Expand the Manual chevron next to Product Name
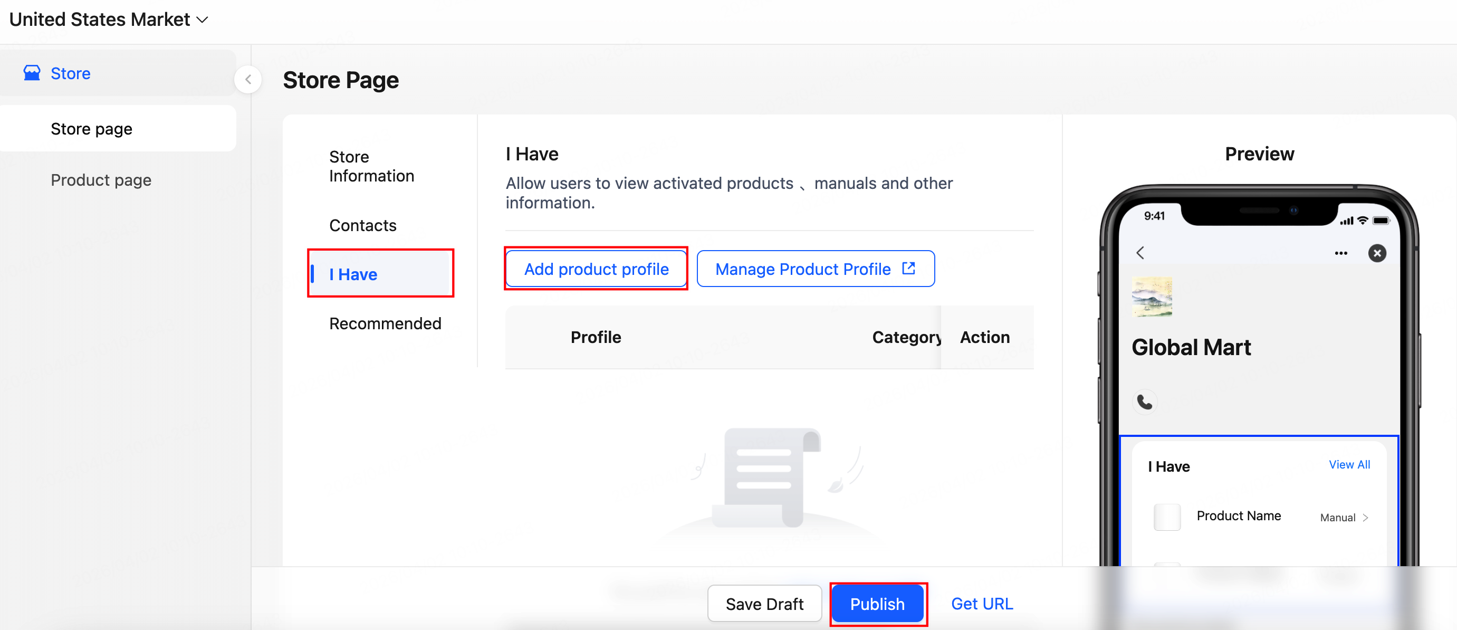This screenshot has height=630, width=1457. (1365, 518)
